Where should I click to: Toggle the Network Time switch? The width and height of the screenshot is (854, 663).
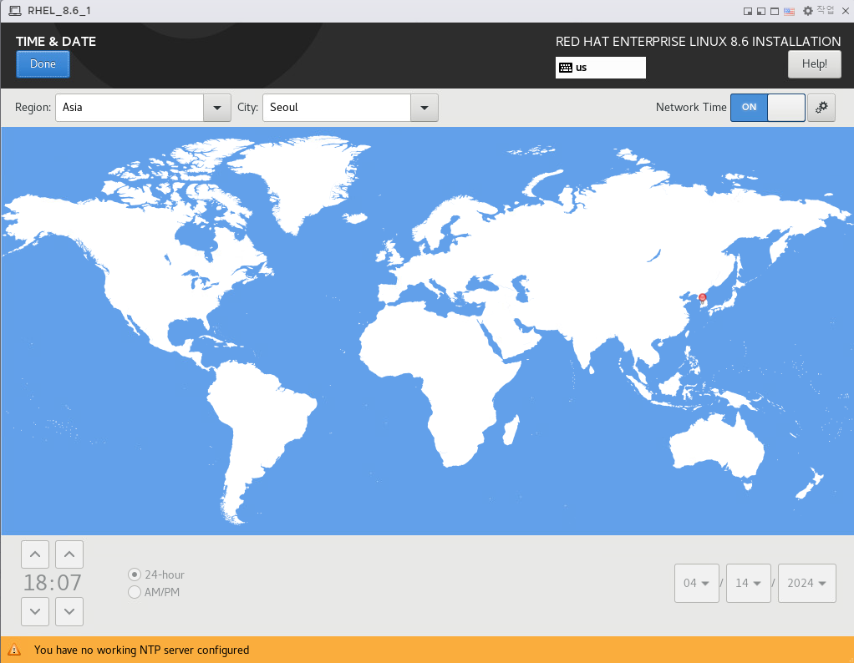pos(767,107)
